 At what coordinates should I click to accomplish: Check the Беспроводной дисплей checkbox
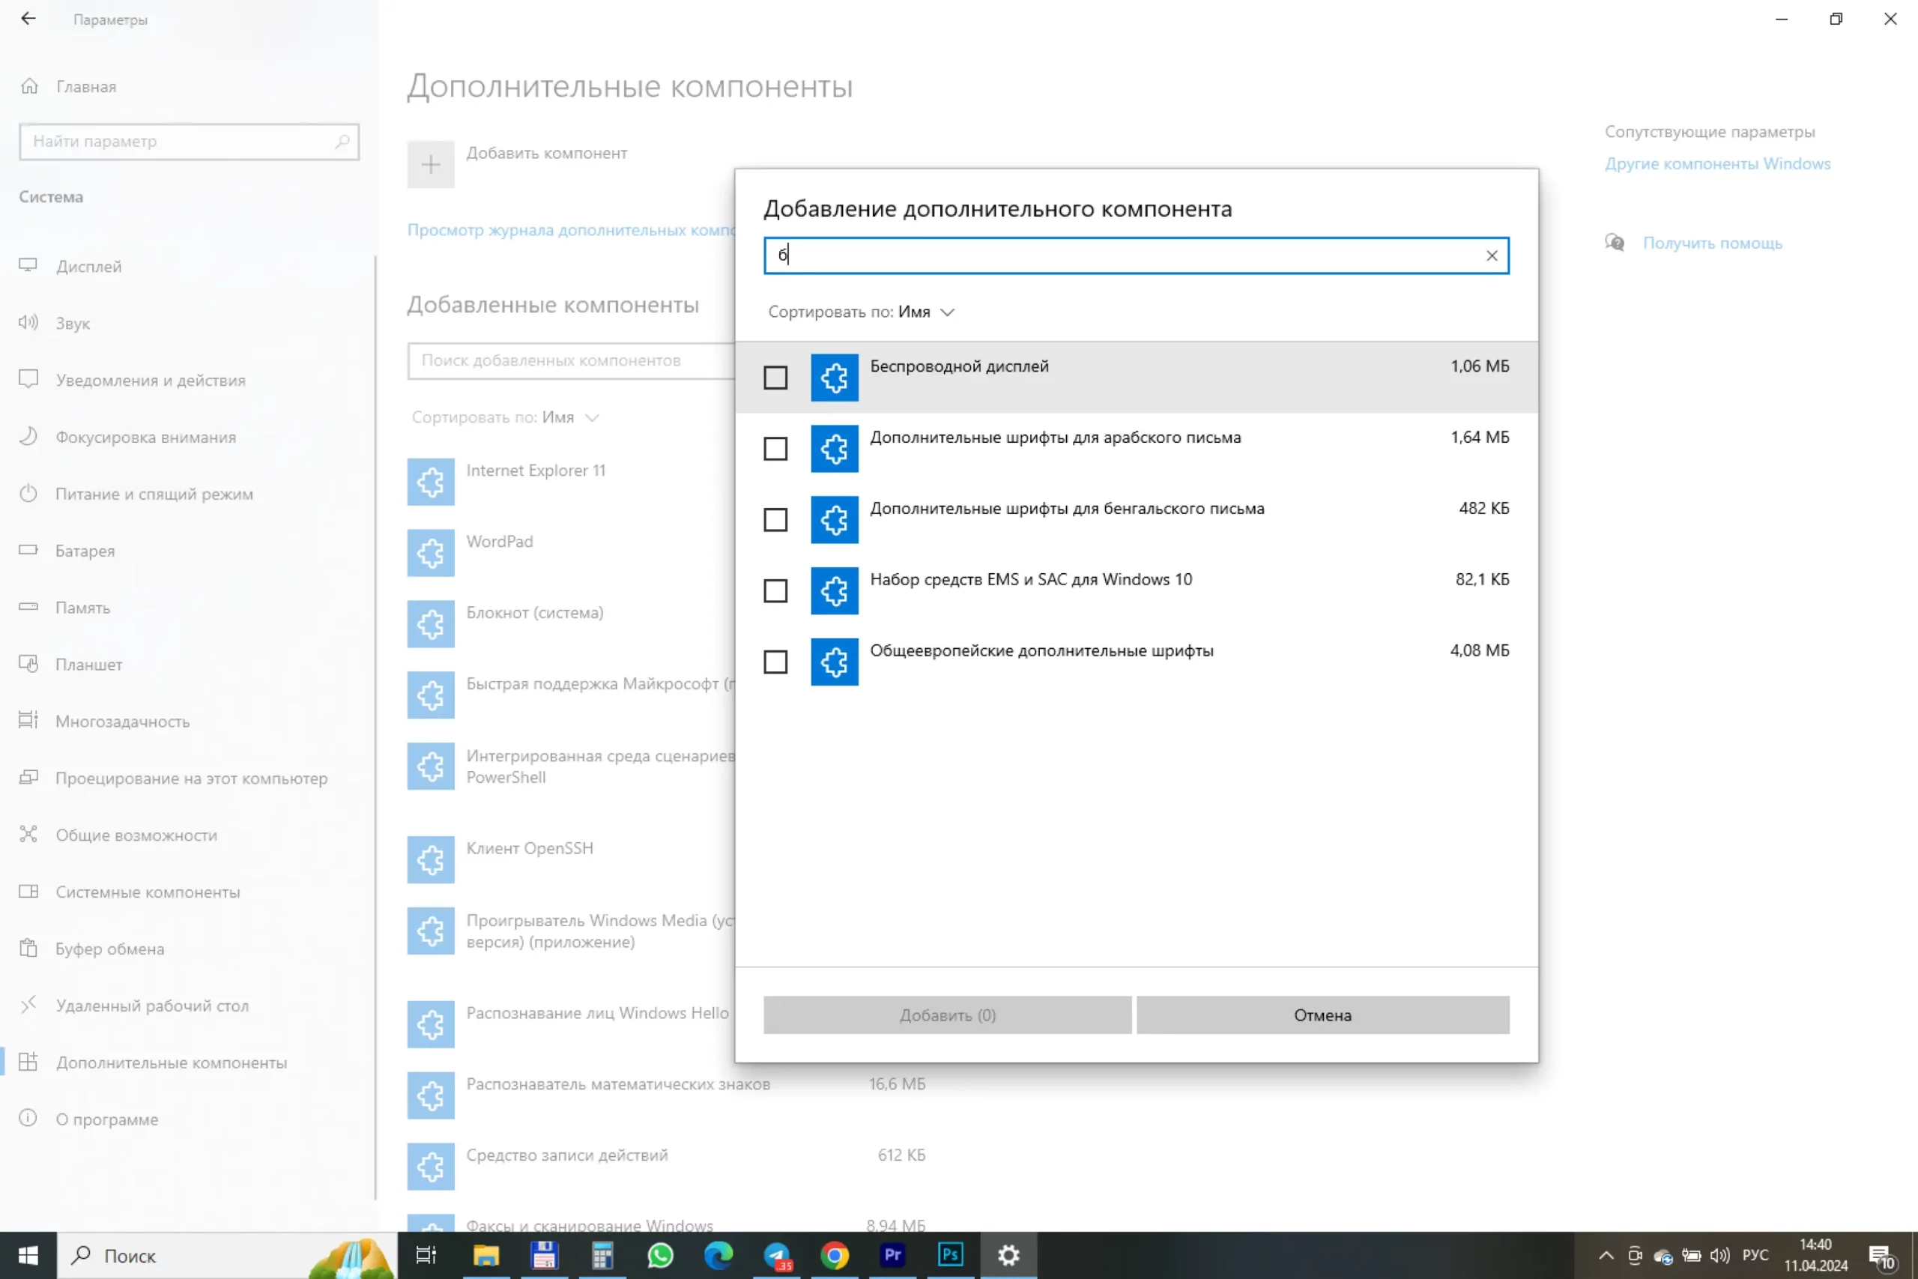click(x=775, y=377)
